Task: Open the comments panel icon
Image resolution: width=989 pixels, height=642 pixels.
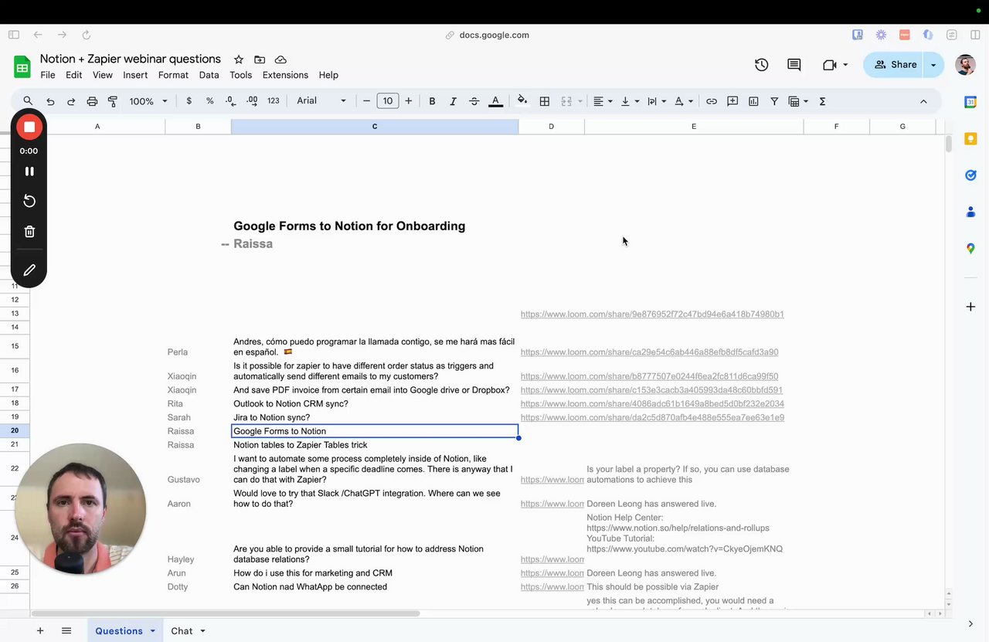Action: [x=794, y=65]
